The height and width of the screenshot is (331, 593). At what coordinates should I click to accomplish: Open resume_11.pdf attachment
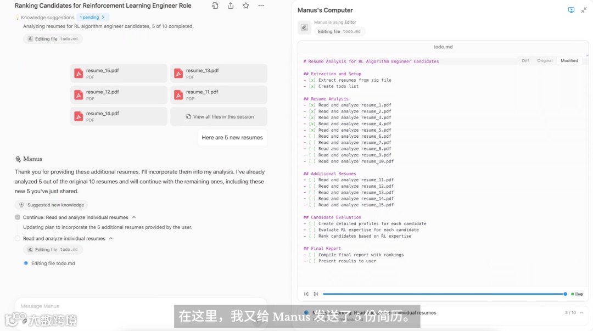click(x=219, y=95)
